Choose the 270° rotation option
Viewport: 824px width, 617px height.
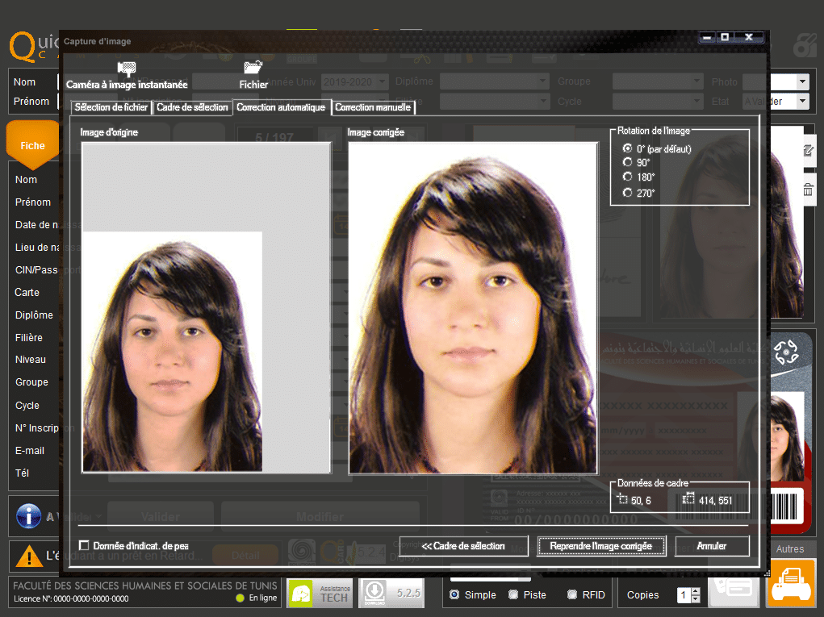point(628,193)
